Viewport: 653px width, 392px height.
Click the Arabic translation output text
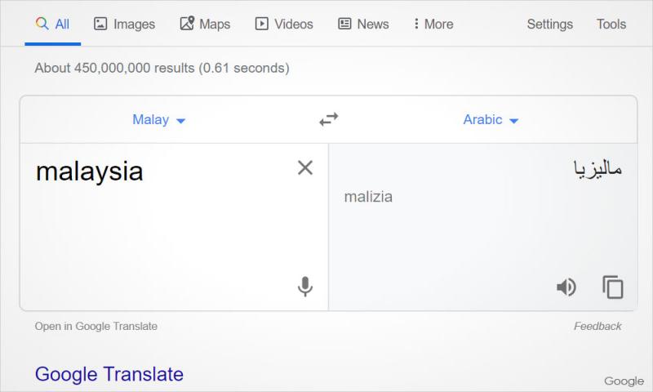597,169
